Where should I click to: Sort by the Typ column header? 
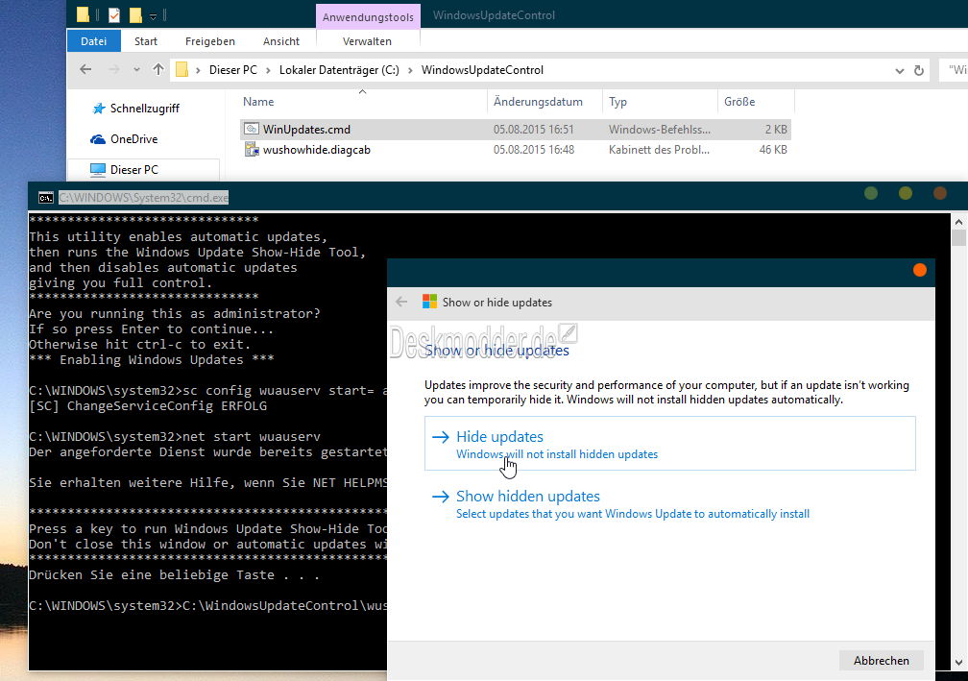pyautogui.click(x=618, y=101)
